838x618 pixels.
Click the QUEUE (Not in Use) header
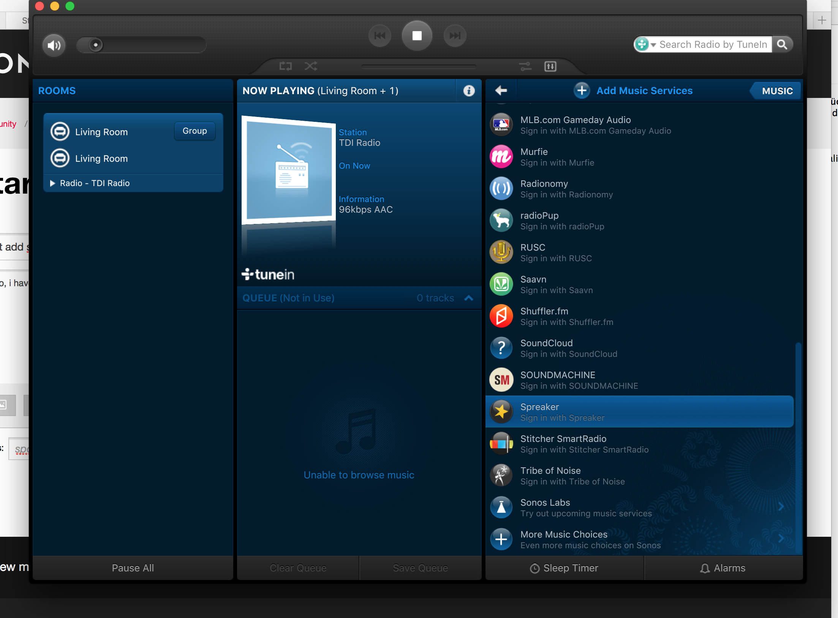pos(288,298)
